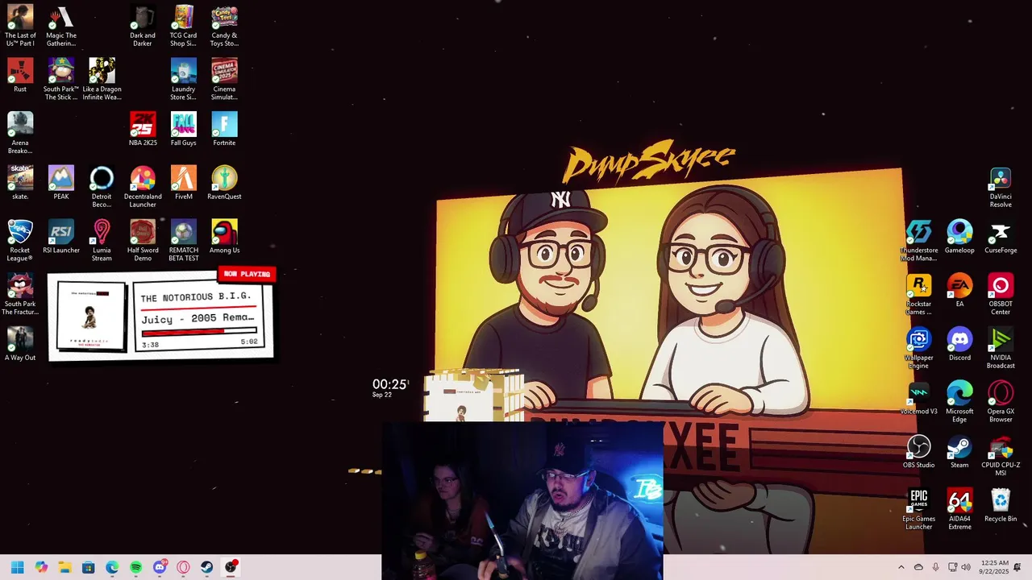Switch to Spotify on the taskbar
The width and height of the screenshot is (1032, 580).
[x=135, y=567]
